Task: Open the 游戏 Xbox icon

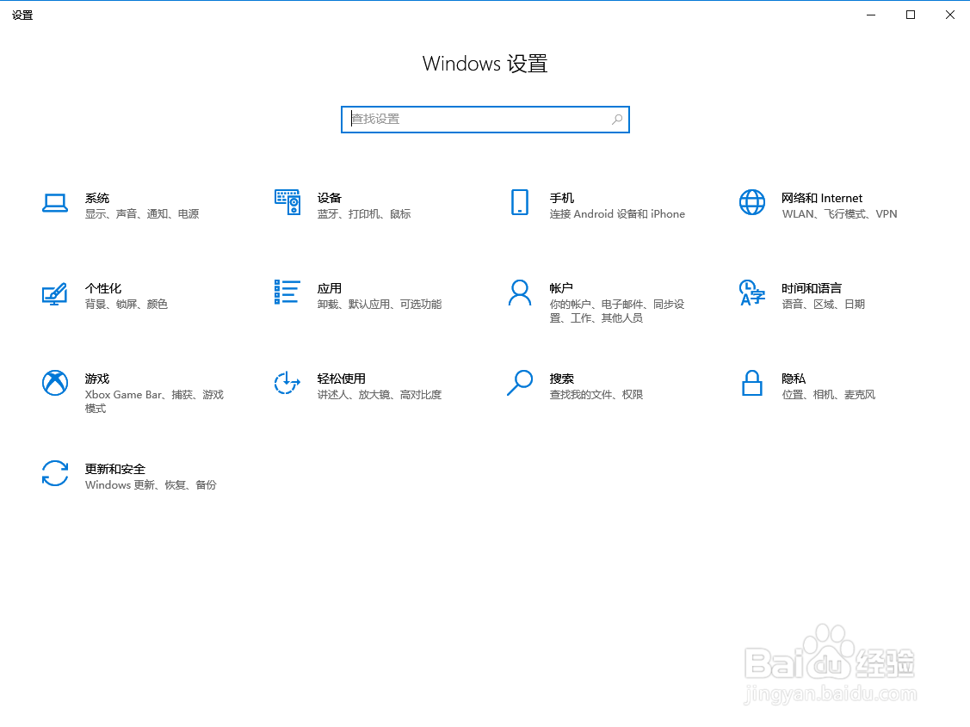Action: click(55, 383)
